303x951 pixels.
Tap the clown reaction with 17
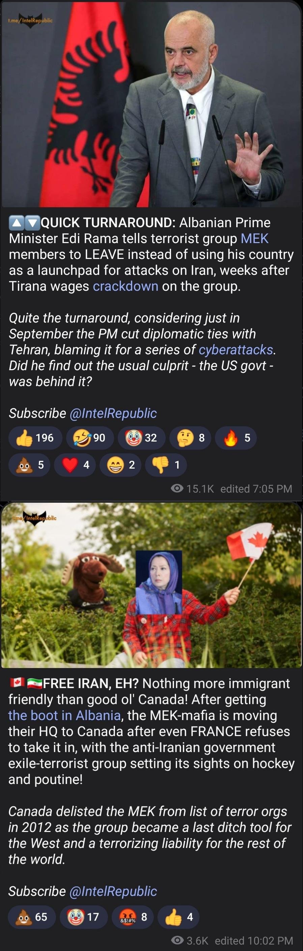click(x=84, y=917)
